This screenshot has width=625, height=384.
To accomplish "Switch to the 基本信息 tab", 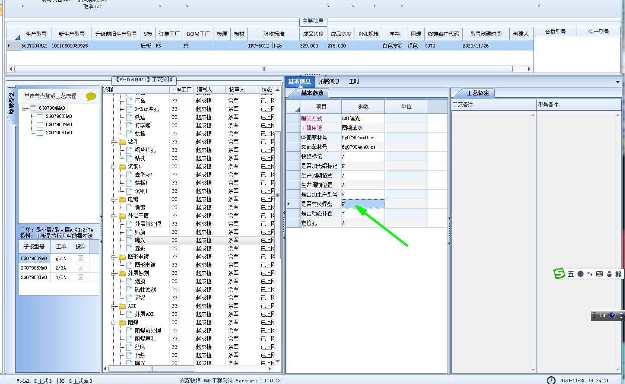I will pos(299,81).
